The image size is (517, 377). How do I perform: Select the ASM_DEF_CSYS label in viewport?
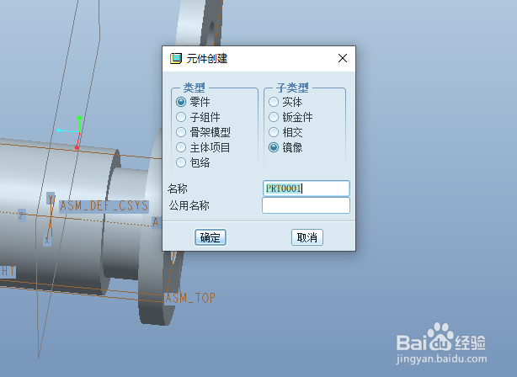[x=104, y=206]
